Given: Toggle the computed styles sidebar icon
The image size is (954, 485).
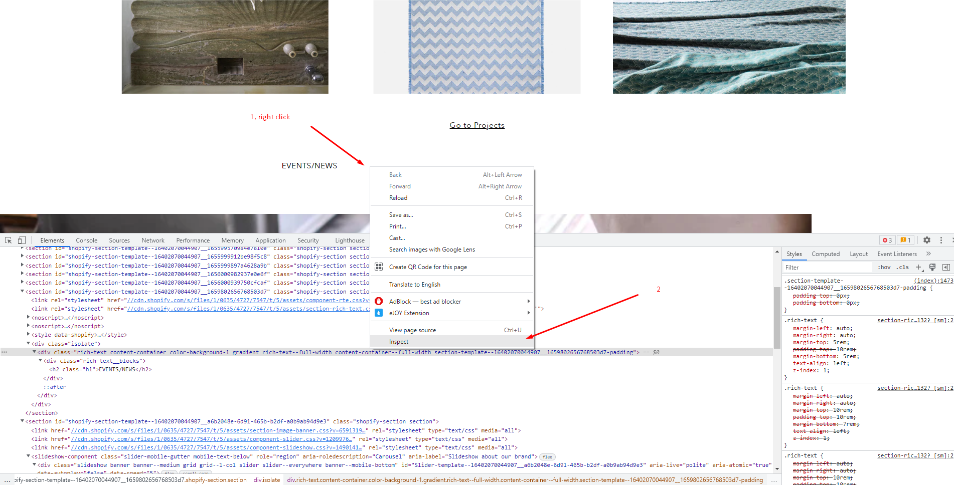Looking at the screenshot, I should (x=946, y=268).
